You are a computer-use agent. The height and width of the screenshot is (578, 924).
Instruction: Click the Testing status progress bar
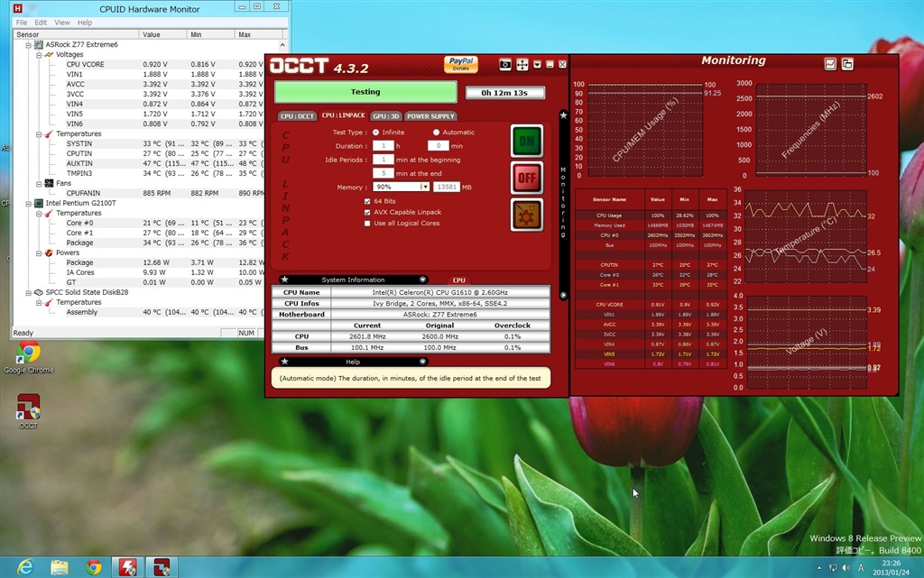(365, 92)
